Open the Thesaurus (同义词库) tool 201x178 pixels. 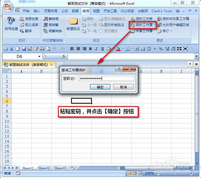[29, 25]
